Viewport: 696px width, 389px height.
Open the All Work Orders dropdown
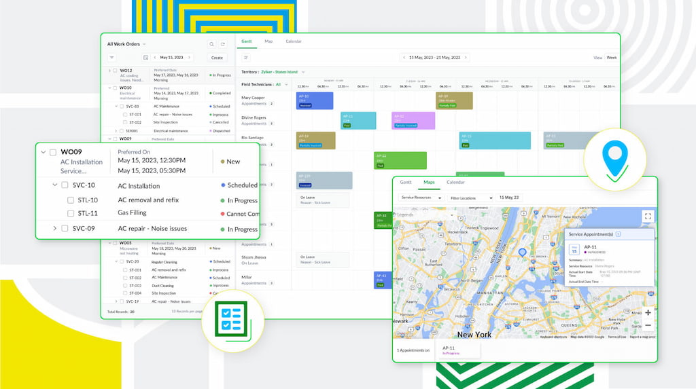pyautogui.click(x=126, y=44)
